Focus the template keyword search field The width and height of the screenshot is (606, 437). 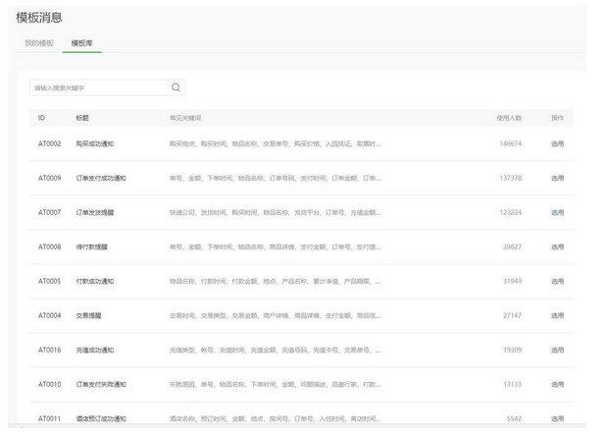(x=98, y=87)
